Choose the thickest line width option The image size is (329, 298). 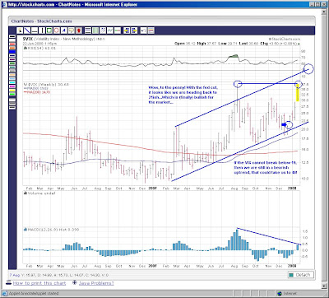point(12,107)
